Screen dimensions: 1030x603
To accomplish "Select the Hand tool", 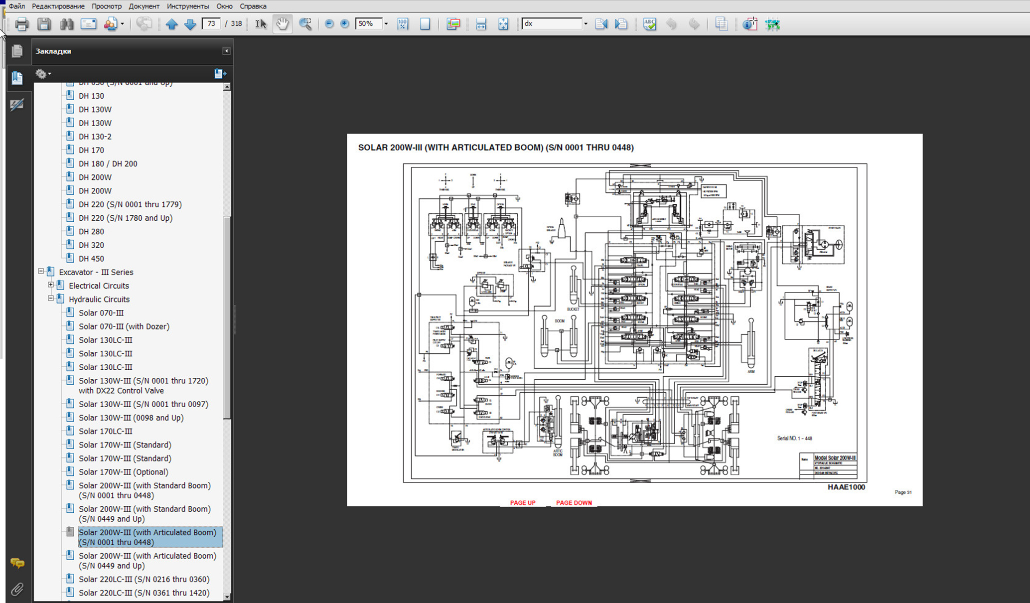I will [282, 24].
